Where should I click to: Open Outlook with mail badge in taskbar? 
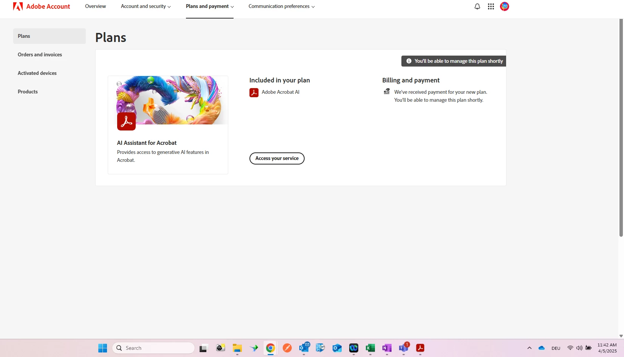point(304,348)
